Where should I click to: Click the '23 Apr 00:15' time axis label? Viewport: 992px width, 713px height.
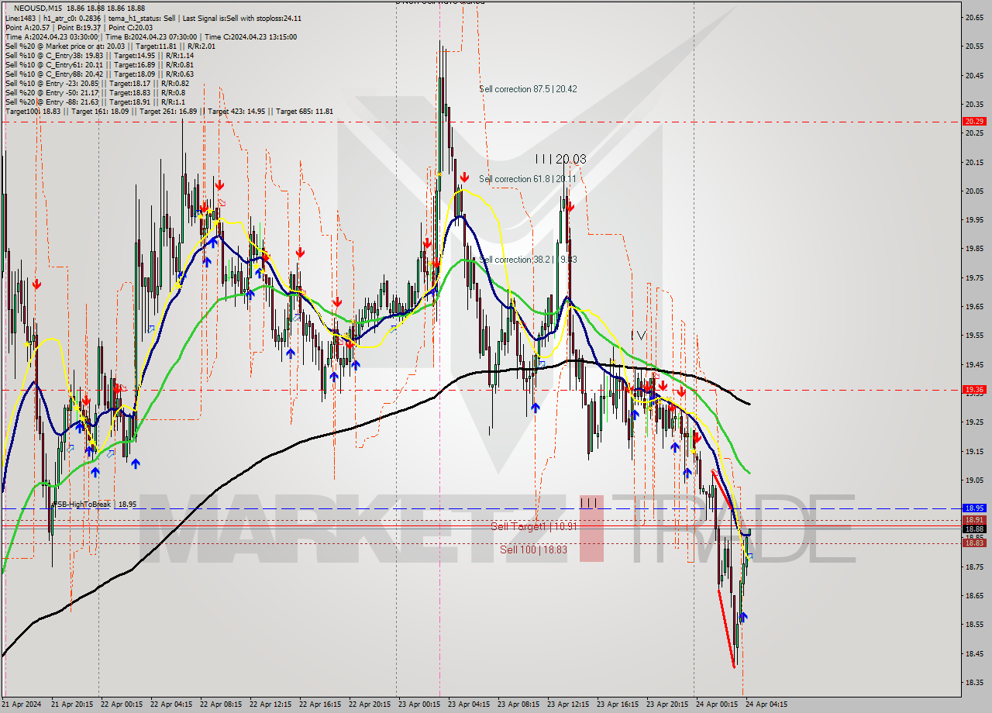419,704
